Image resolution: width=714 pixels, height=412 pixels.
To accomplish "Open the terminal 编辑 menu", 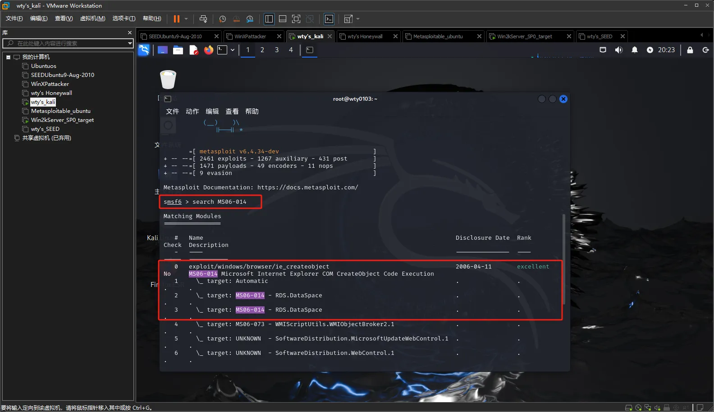I will (x=212, y=111).
